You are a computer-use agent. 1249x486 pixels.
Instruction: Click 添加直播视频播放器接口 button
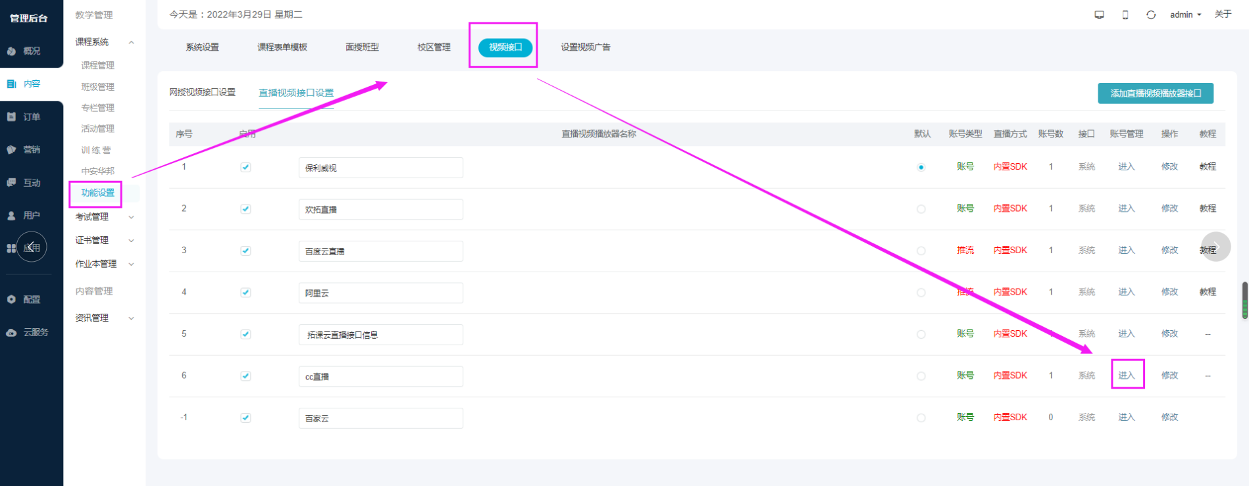[1156, 93]
